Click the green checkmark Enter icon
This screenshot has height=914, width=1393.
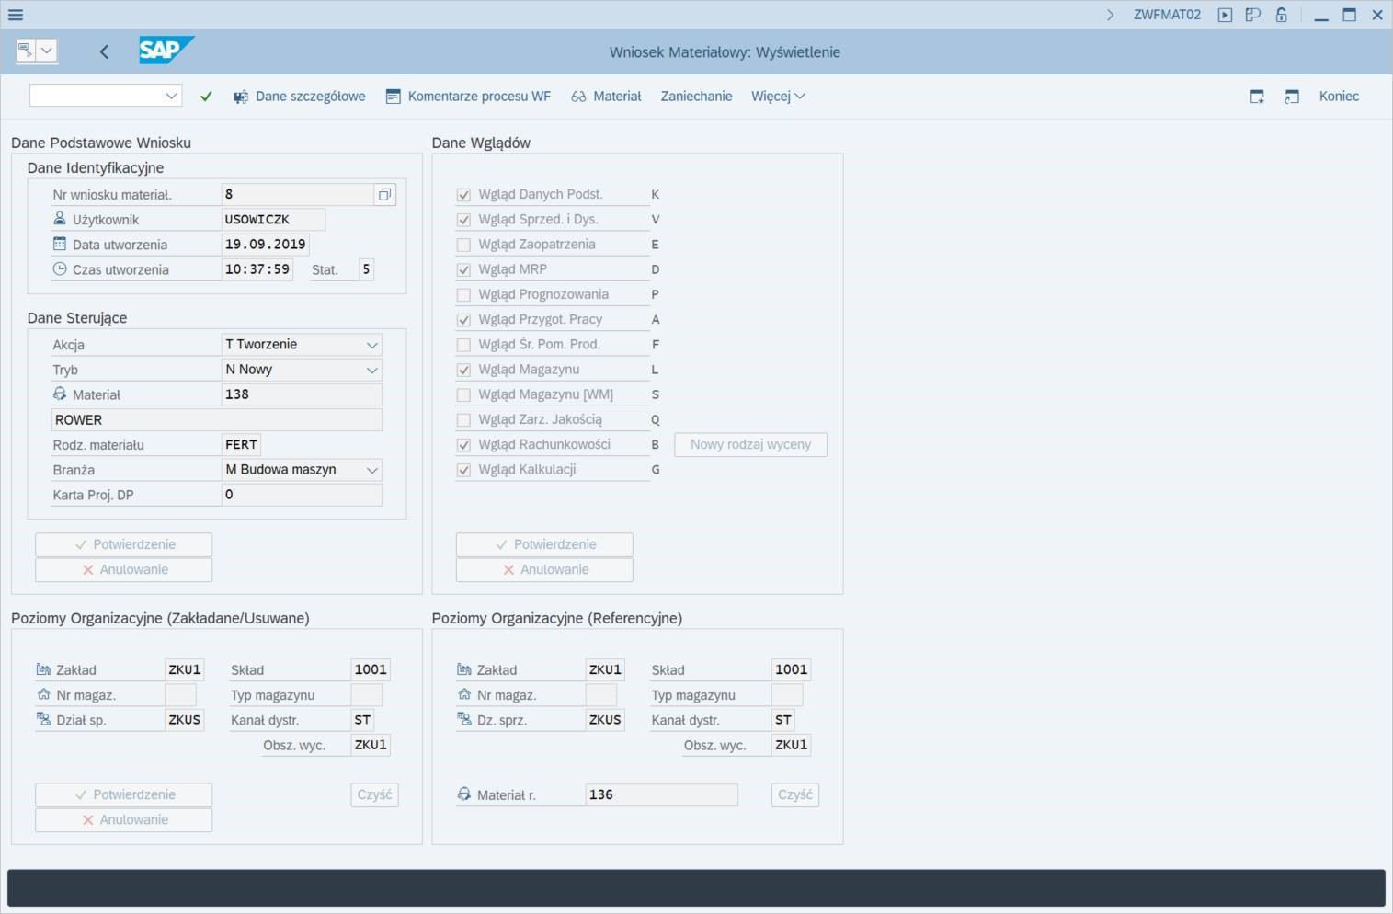tap(206, 97)
